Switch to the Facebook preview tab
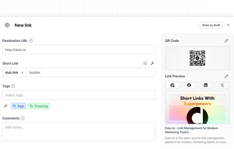Image resolution: width=234 pixels, height=149 pixels. point(189,85)
